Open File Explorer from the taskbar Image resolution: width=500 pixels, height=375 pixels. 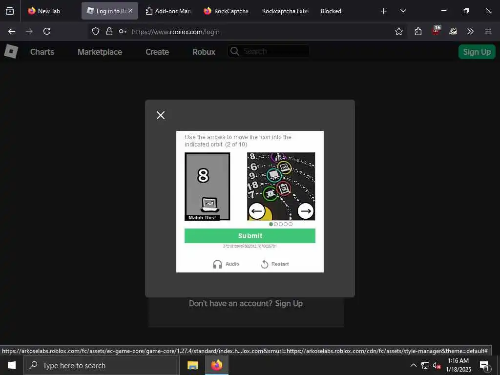point(192,365)
